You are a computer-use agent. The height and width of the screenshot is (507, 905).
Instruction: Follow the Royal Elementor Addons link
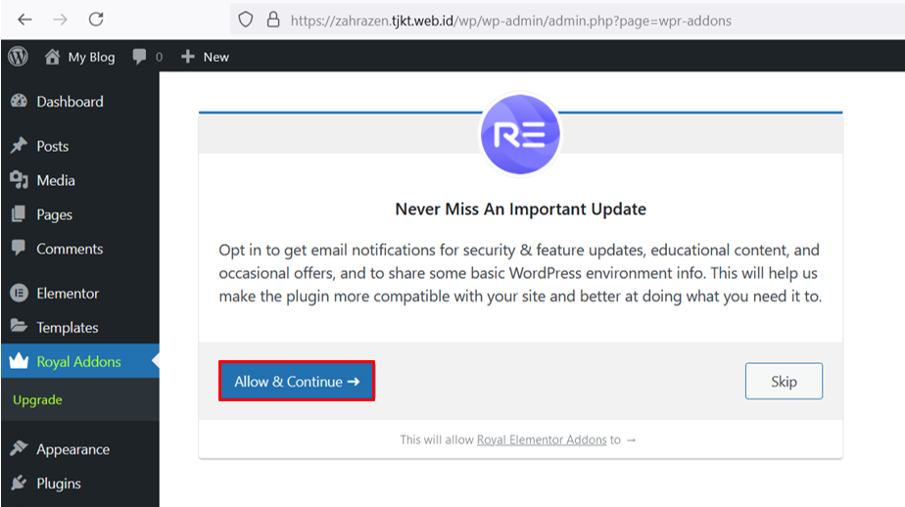tap(542, 440)
